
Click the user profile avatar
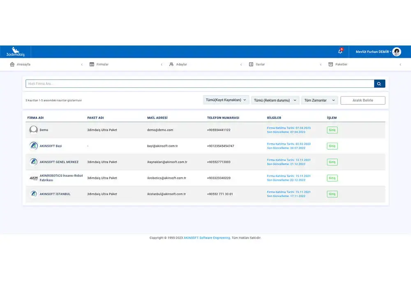coord(397,52)
